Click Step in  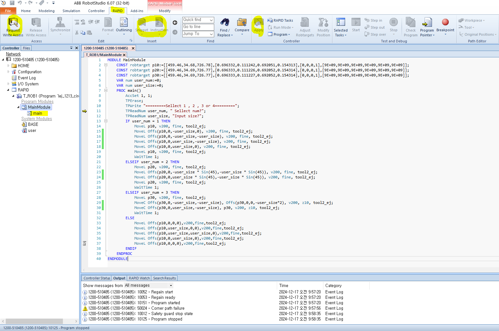coord(374,20)
